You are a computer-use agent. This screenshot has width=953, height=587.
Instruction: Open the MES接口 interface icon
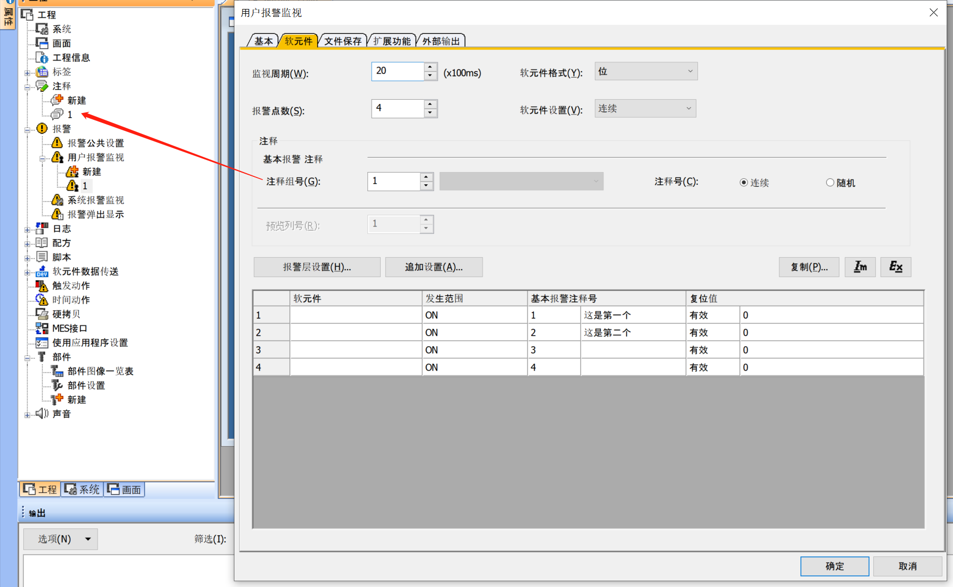42,328
